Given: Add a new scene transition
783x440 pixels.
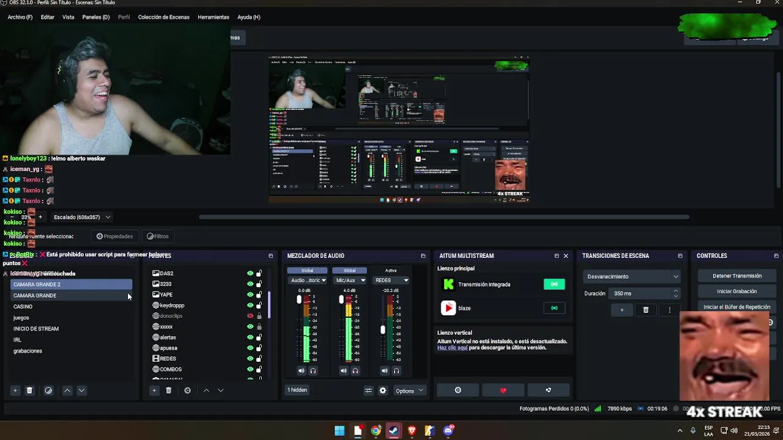Looking at the screenshot, I should pyautogui.click(x=622, y=310).
